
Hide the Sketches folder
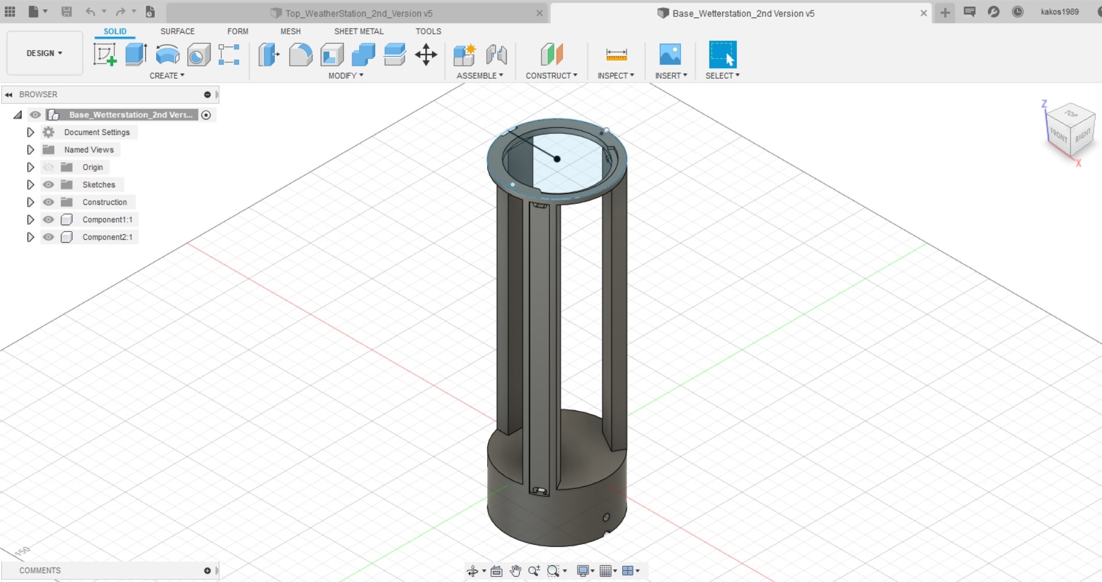pos(48,184)
